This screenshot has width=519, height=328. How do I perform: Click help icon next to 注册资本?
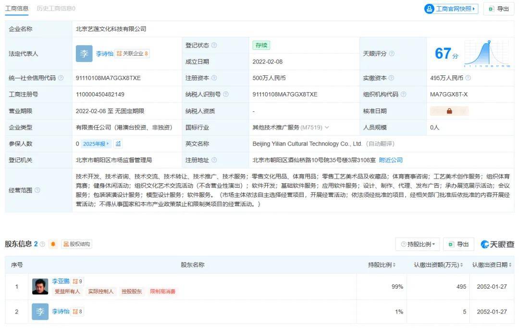click(x=214, y=78)
